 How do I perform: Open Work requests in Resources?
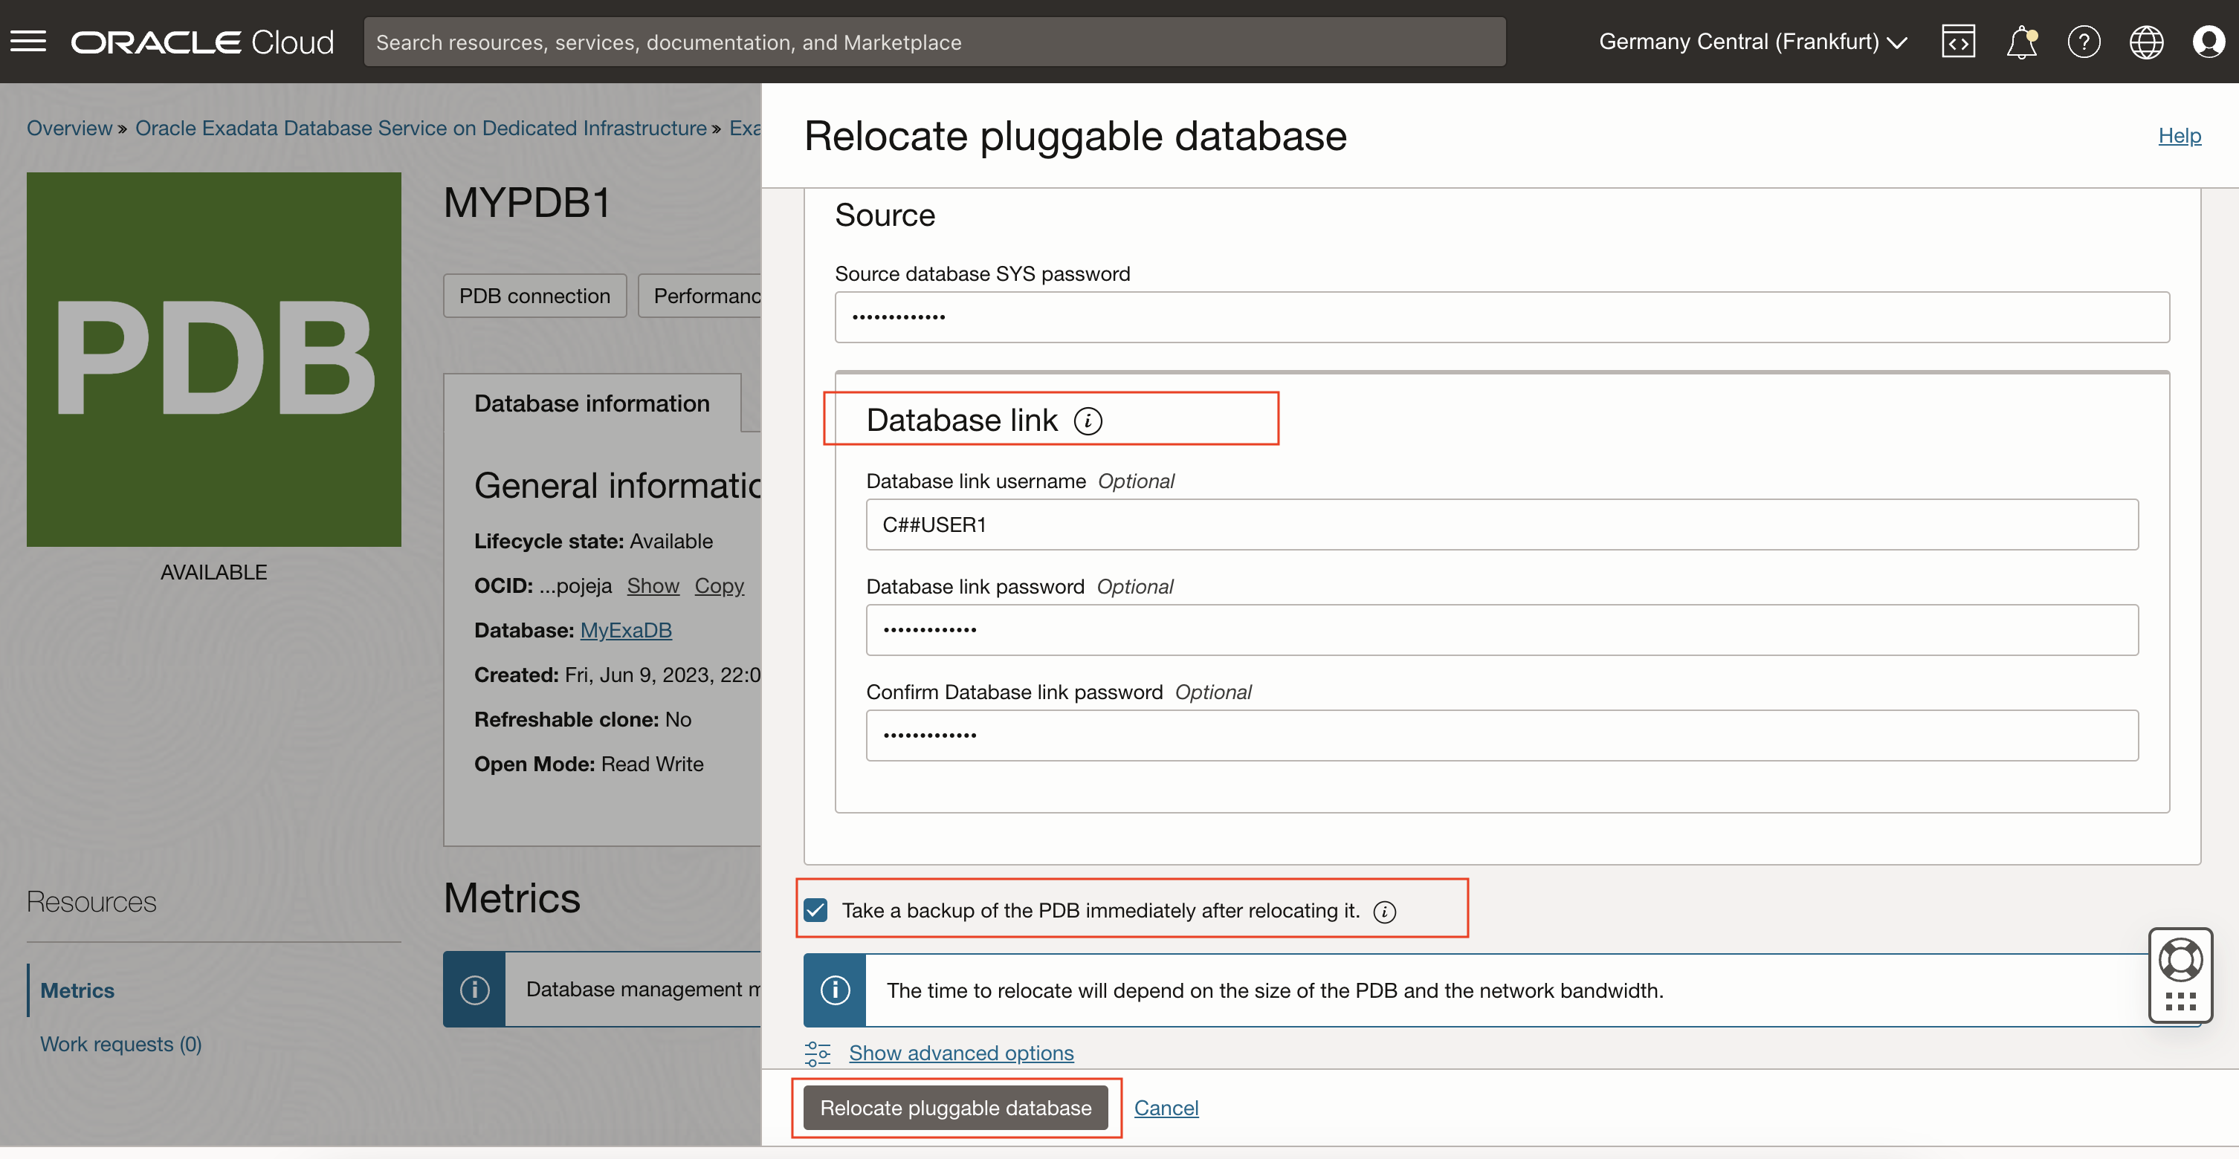point(121,1045)
